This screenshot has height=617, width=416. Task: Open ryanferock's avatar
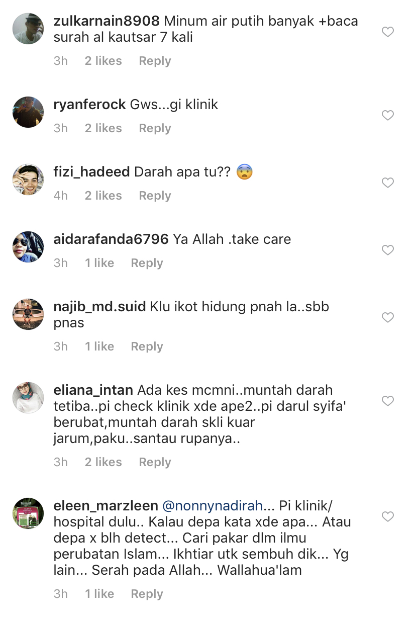coord(28,112)
